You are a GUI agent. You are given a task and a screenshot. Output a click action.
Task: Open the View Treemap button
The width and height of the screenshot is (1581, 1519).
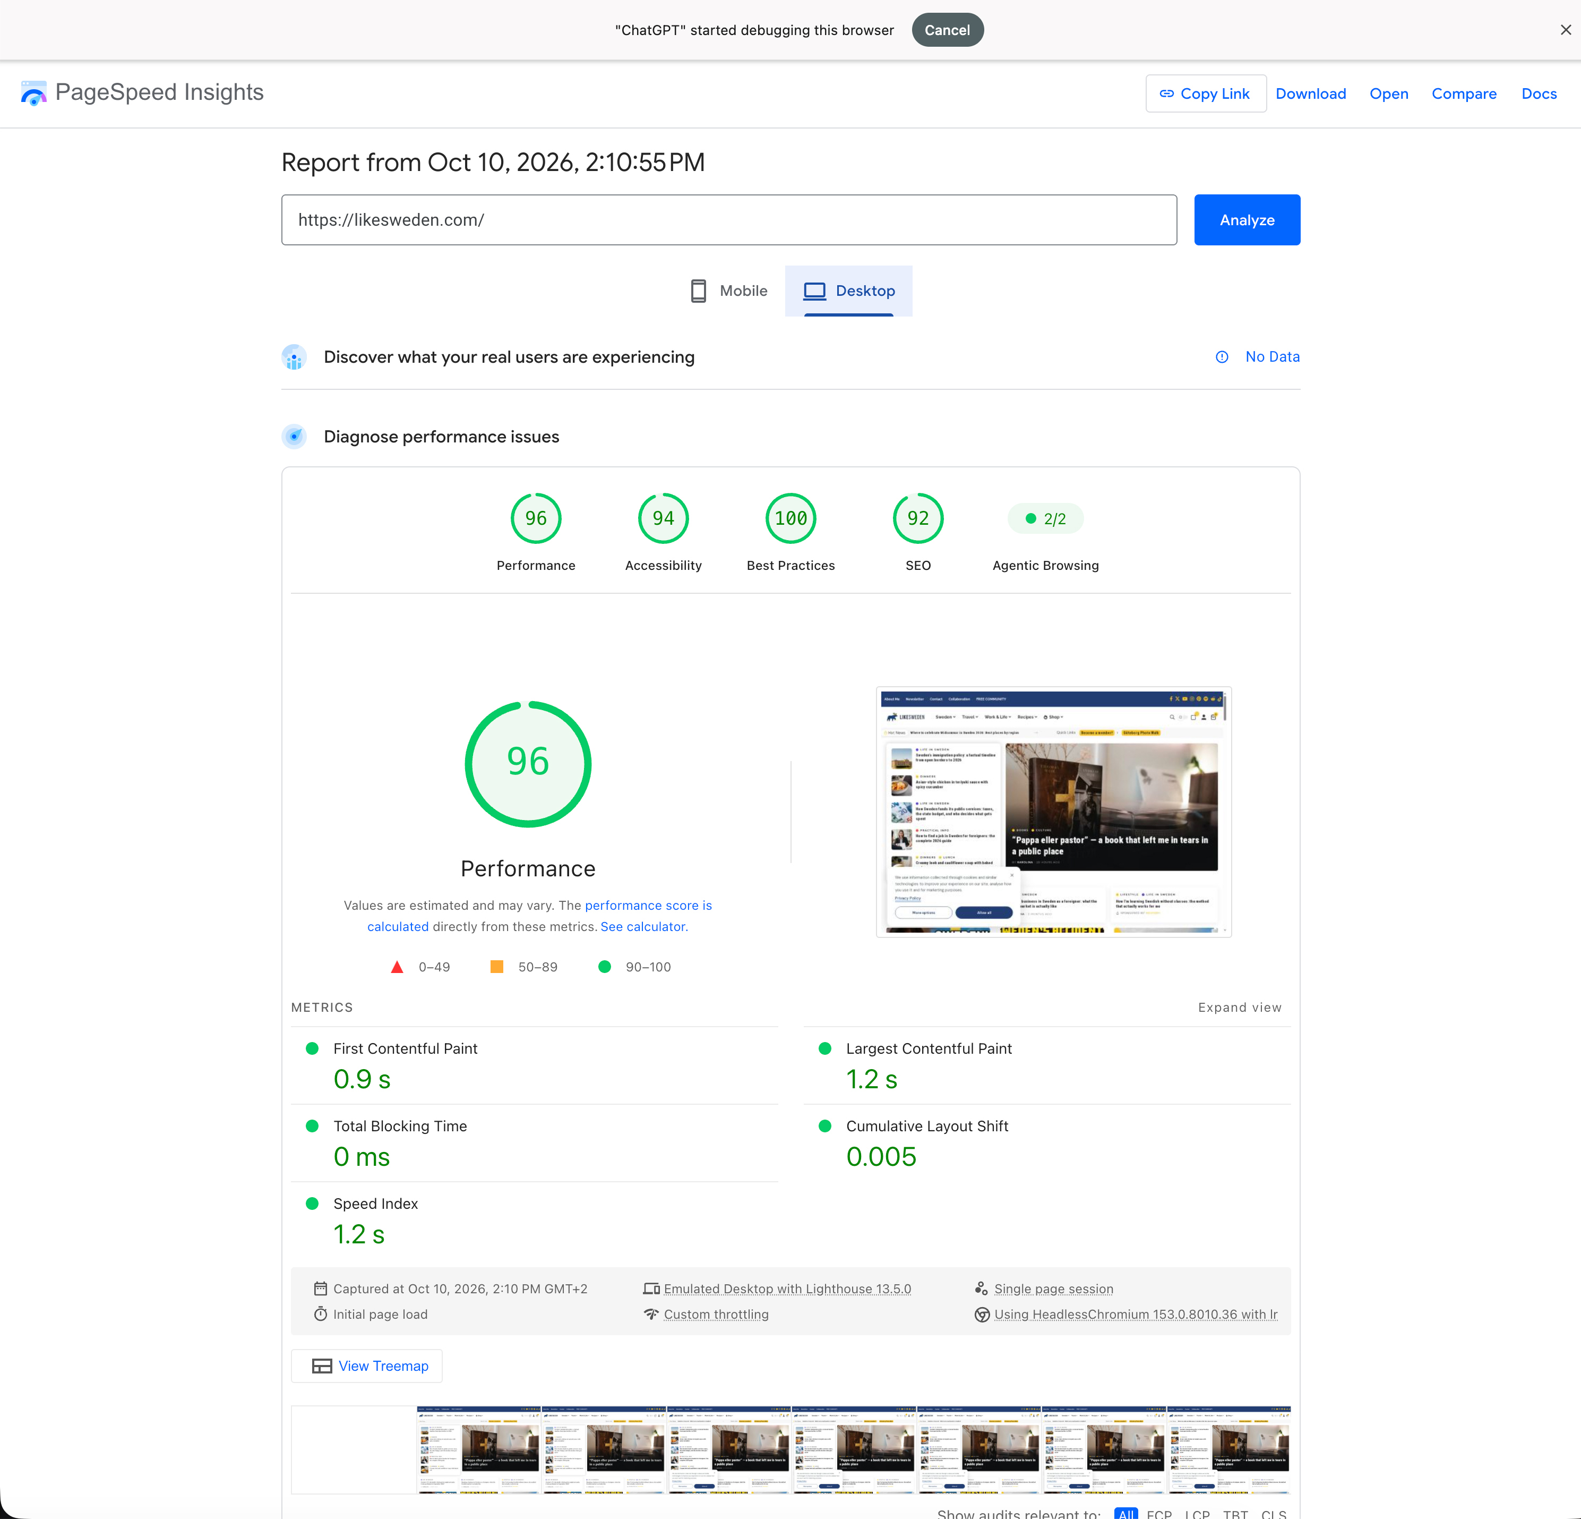pos(366,1366)
